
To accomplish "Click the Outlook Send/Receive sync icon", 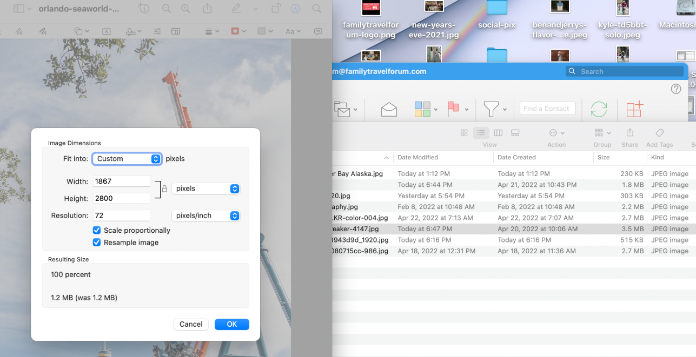I will tap(599, 109).
